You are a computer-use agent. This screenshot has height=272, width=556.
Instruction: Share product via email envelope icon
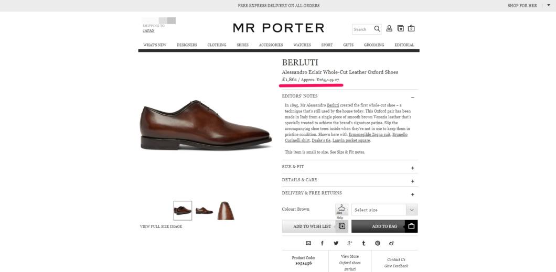pyautogui.click(x=308, y=243)
